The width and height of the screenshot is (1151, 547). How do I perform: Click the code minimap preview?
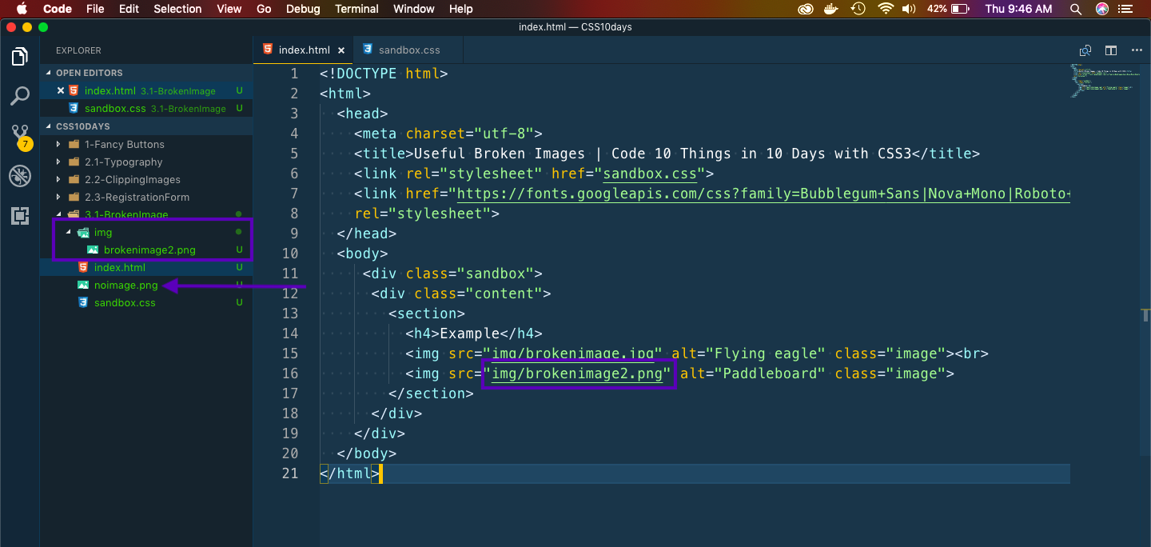pos(1105,81)
